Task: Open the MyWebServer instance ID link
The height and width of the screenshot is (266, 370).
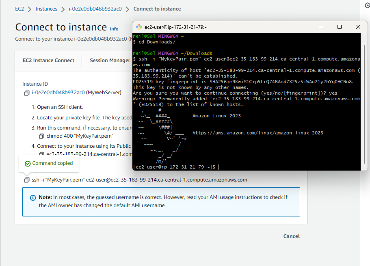Action: click(x=58, y=92)
